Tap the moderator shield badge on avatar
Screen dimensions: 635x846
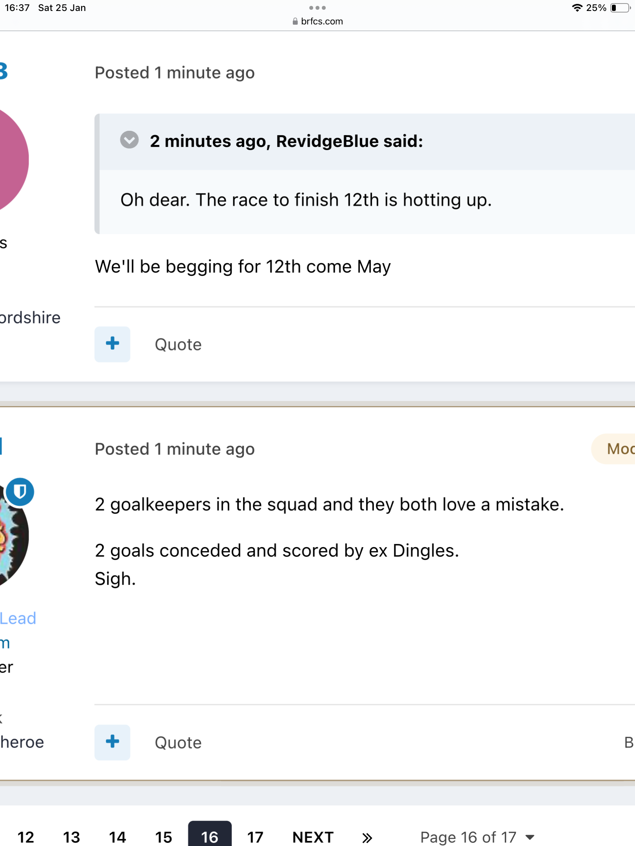20,492
